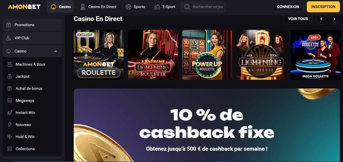343x162 pixels.
Task: Show next Casino En Direct games arrow
Action: 334,19
